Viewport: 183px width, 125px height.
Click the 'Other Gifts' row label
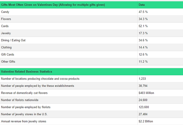(8, 62)
